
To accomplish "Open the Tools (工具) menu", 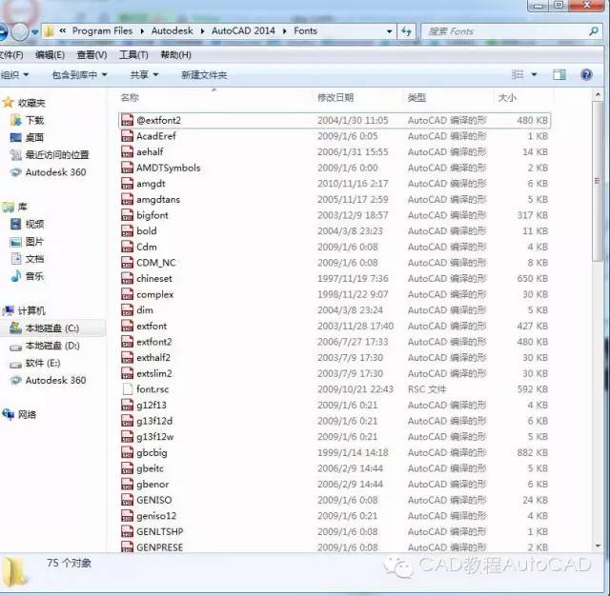I will point(133,55).
